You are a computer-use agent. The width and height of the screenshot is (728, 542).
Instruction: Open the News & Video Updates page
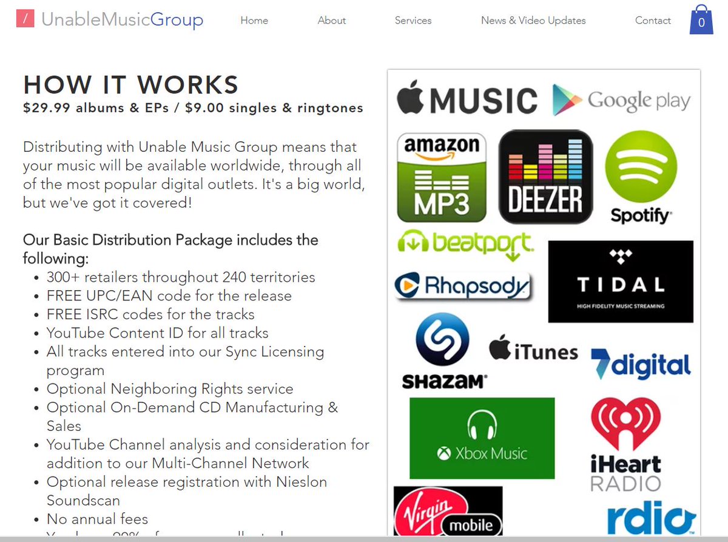(533, 20)
